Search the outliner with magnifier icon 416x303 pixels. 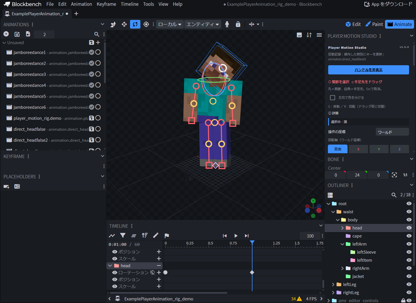(x=394, y=195)
